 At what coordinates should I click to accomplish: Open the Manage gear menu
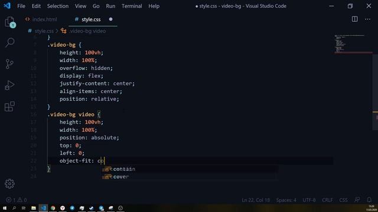[9, 184]
